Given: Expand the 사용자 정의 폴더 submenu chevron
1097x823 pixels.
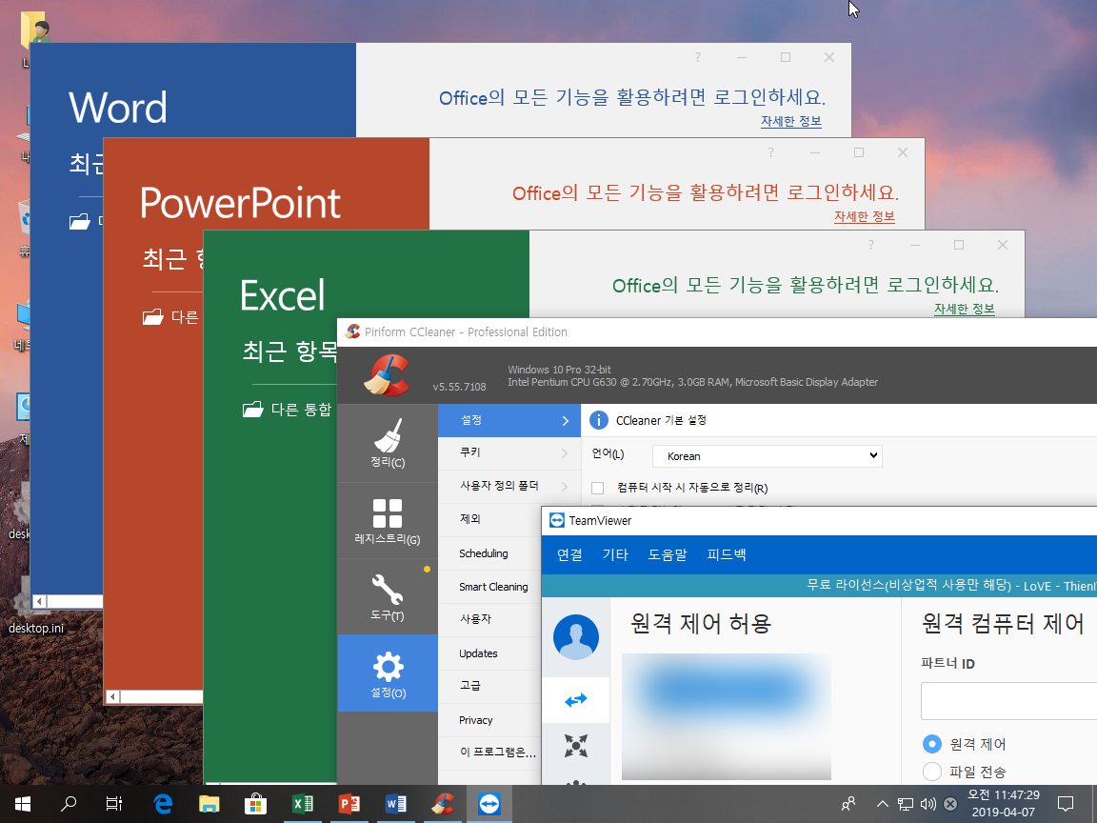Looking at the screenshot, I should click(x=565, y=487).
